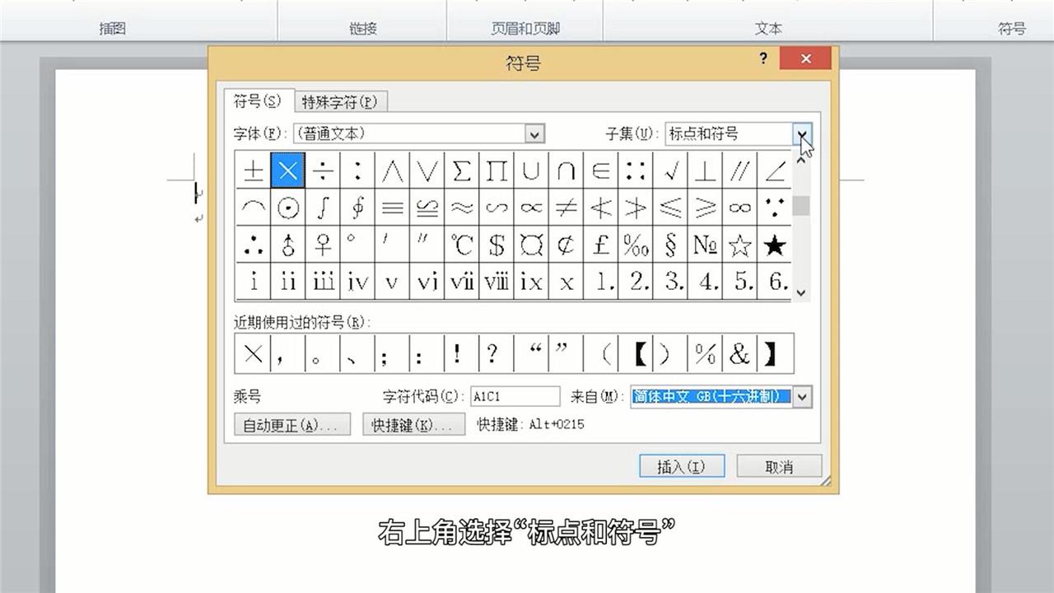
Task: Select the hollow star ☆ symbol
Action: (x=740, y=245)
